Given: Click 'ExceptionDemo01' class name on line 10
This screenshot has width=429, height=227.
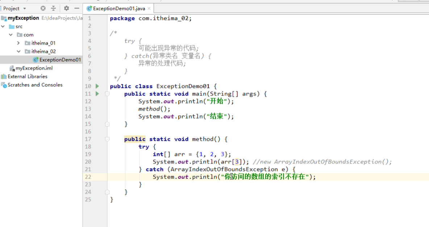Looking at the screenshot, I should [x=183, y=86].
